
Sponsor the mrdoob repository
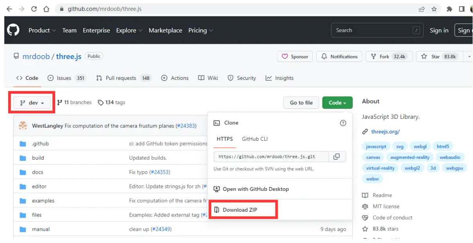click(x=295, y=56)
